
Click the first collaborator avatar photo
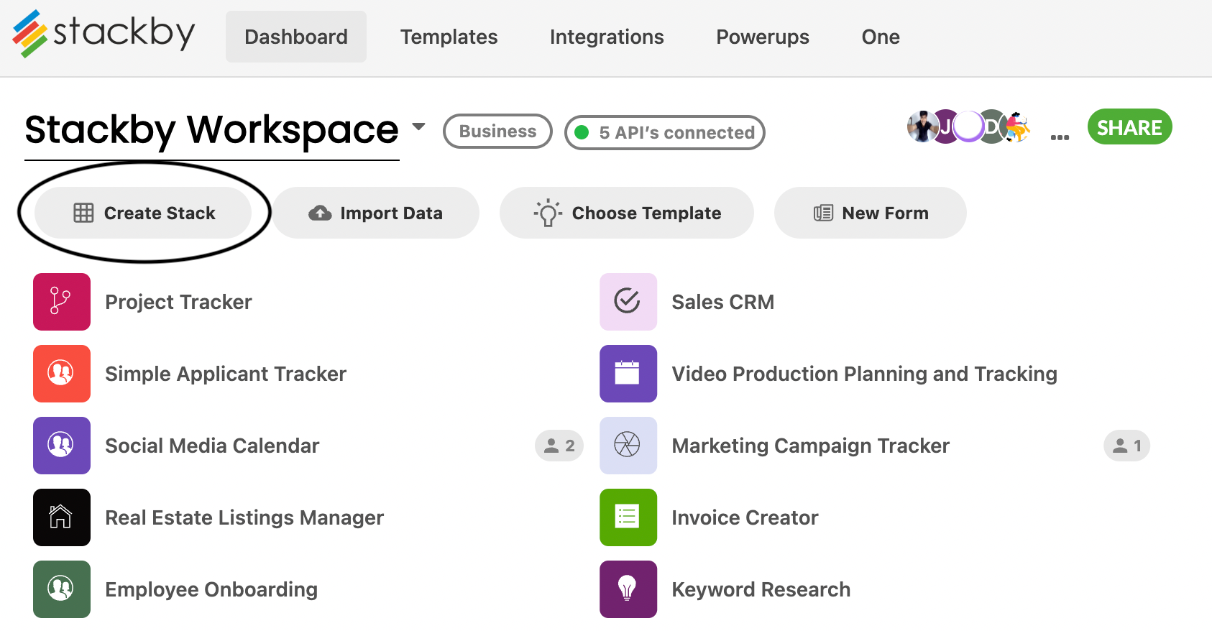922,127
